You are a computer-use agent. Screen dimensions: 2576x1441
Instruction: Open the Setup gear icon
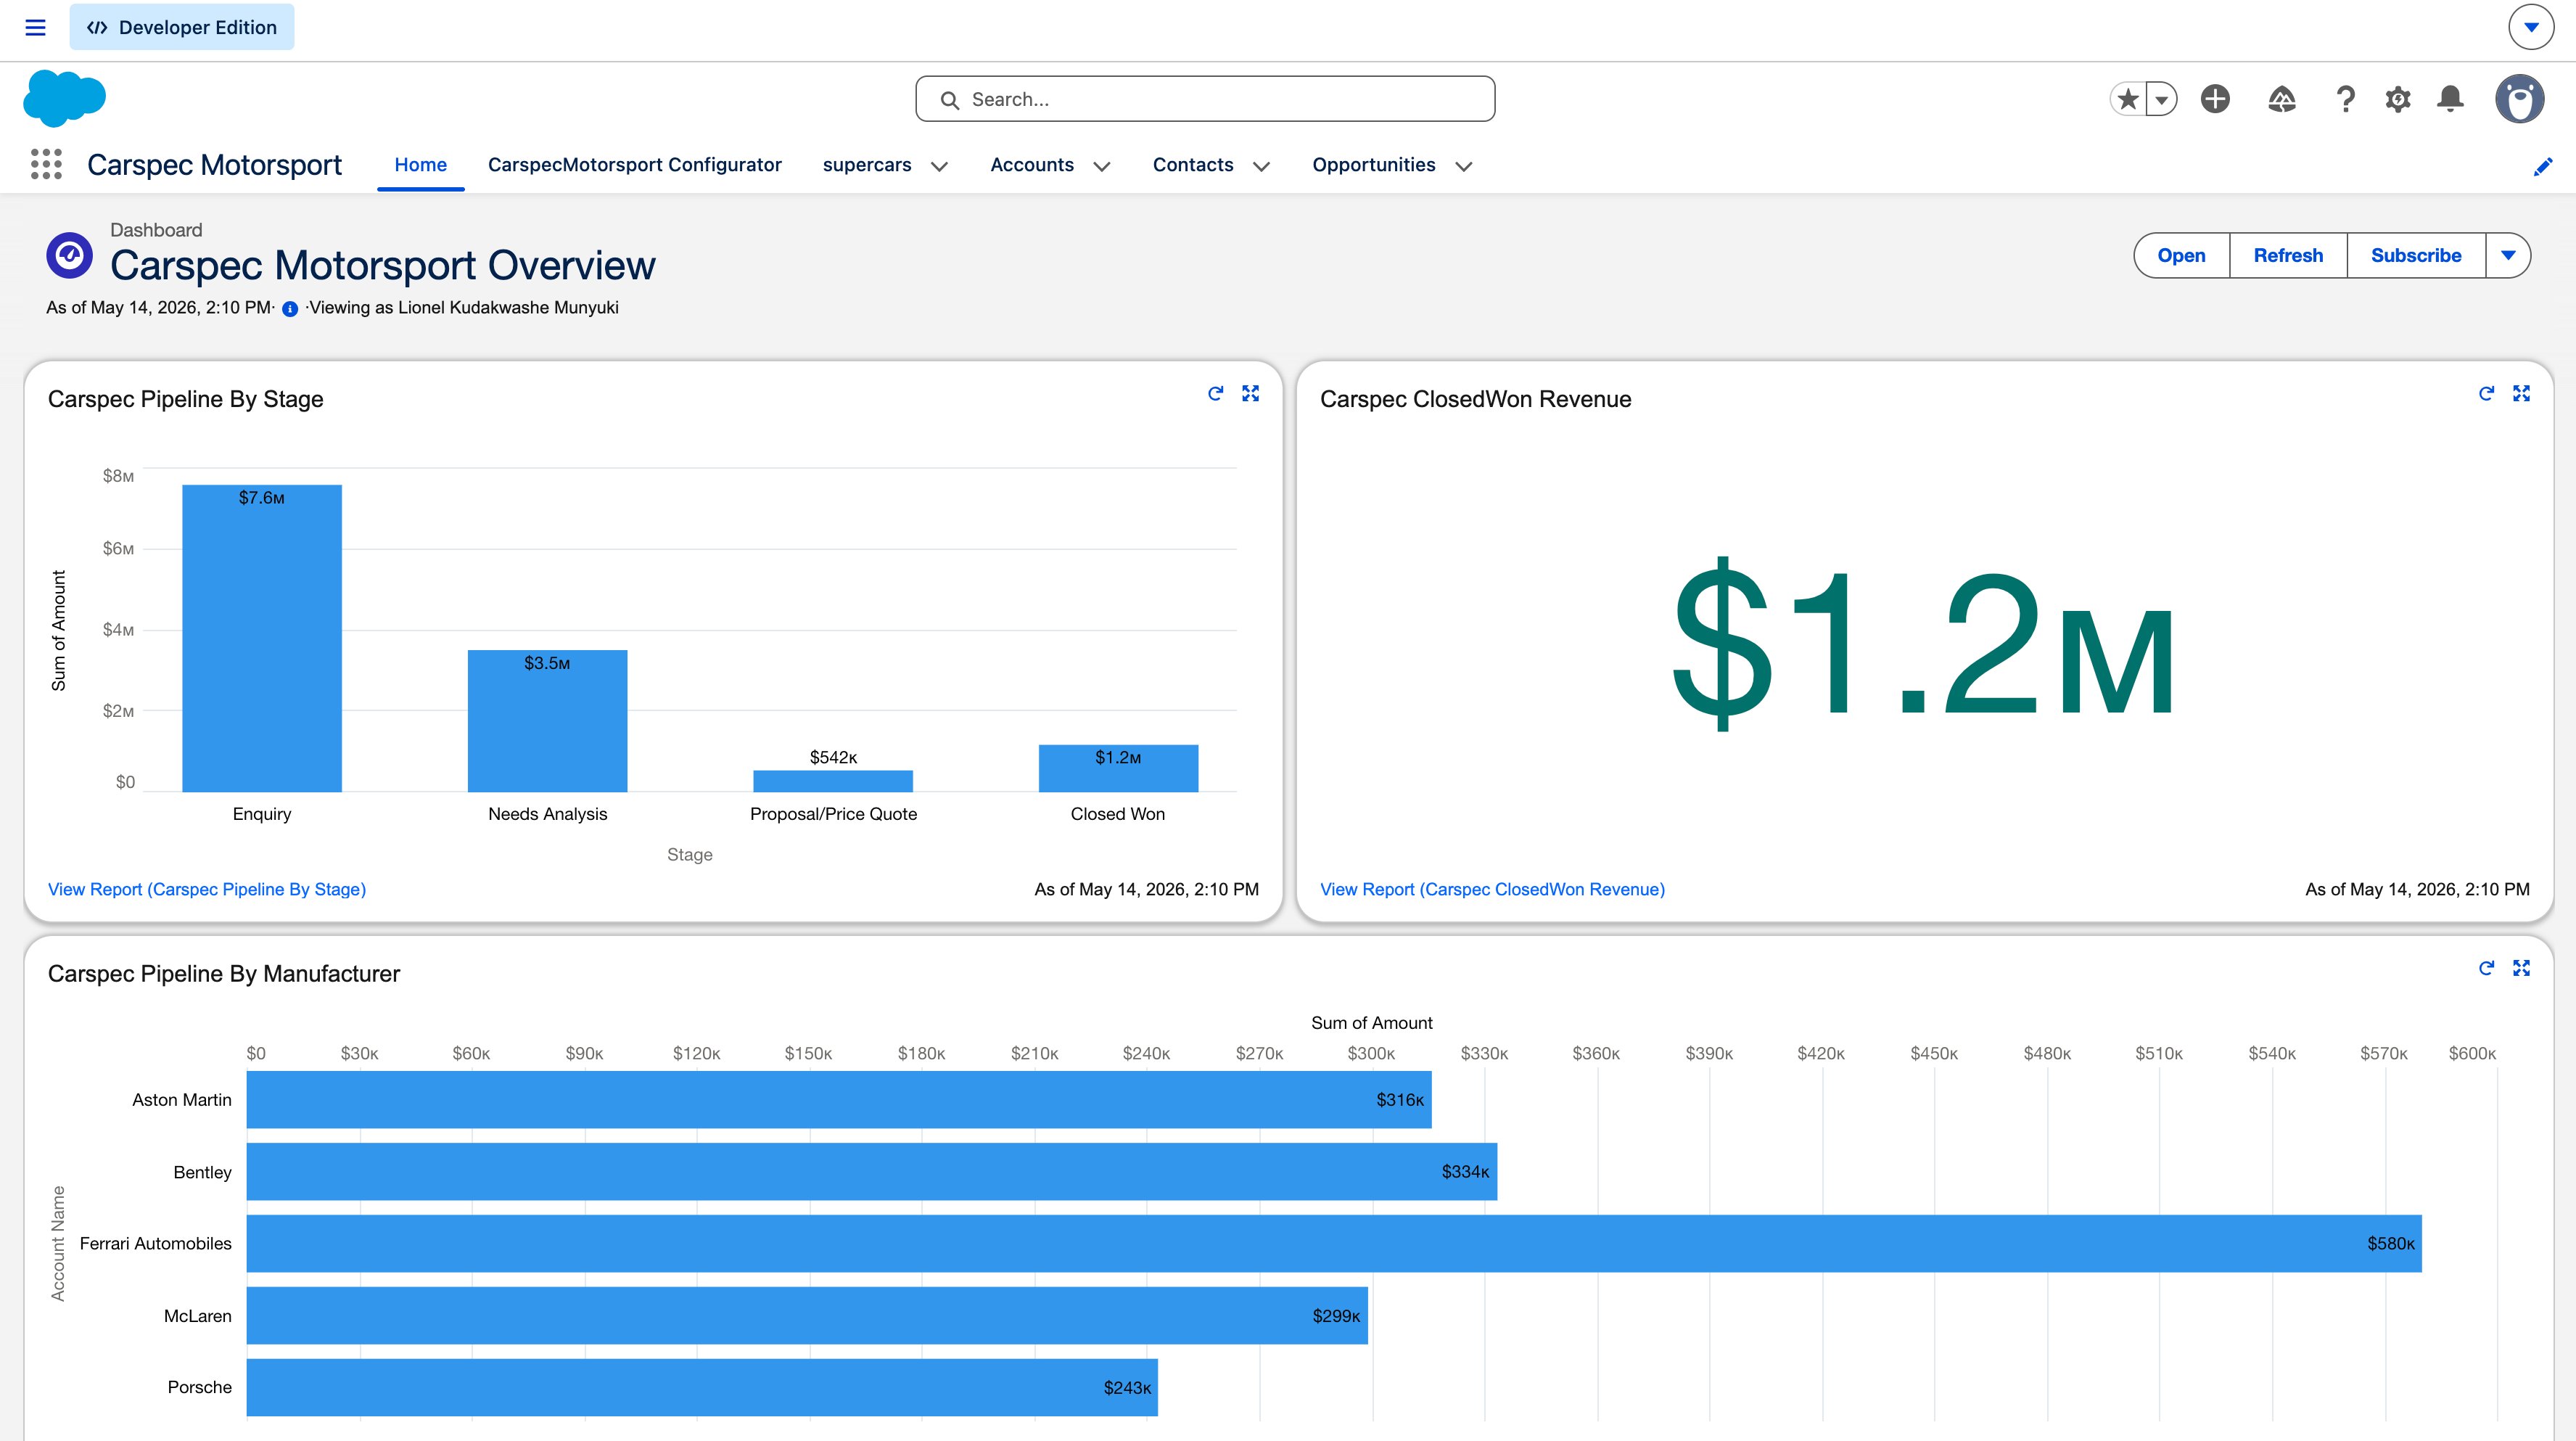pos(2398,99)
